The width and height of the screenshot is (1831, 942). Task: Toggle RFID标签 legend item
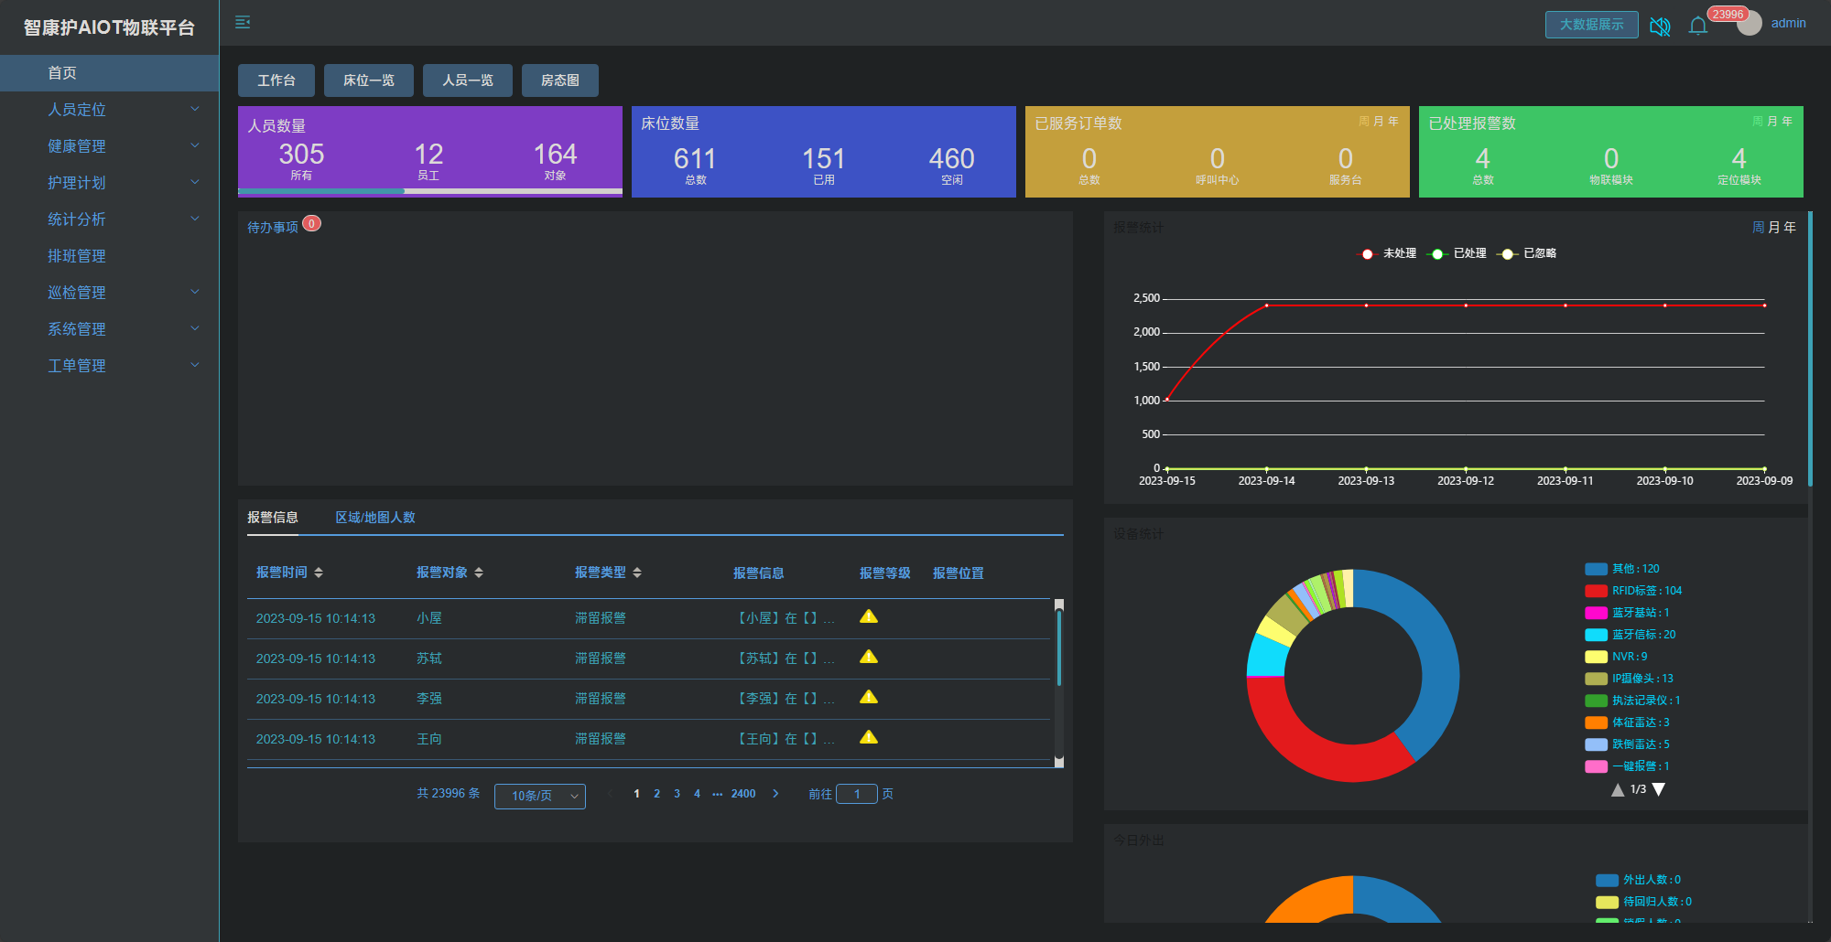[x=1633, y=591]
